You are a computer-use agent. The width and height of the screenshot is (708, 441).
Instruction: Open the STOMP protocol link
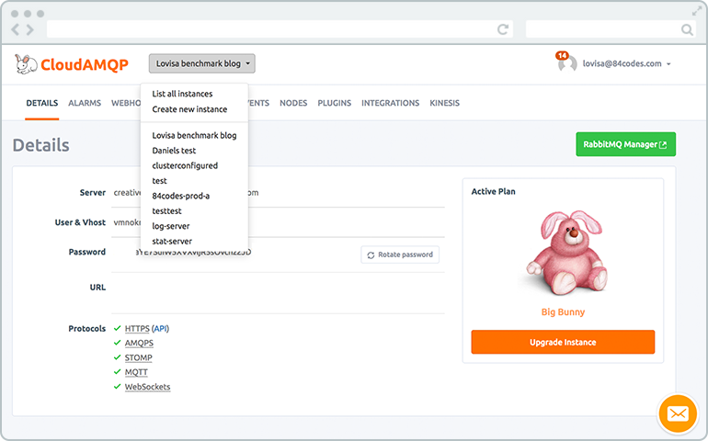tap(138, 357)
